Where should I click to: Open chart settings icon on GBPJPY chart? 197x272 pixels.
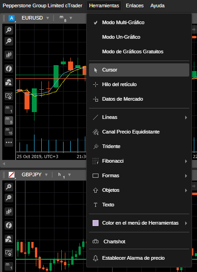[9, 252]
